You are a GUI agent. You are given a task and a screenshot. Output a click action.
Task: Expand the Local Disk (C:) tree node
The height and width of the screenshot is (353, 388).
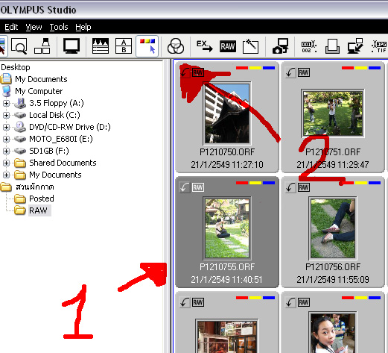coord(6,115)
